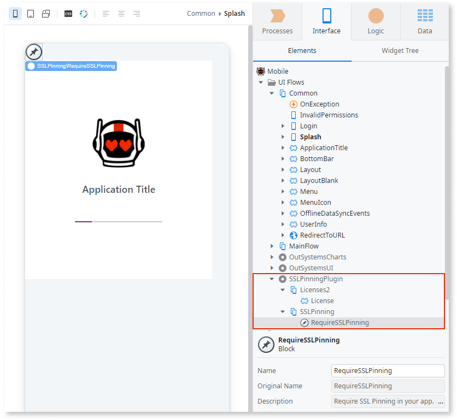Click the splash screen progress bar
This screenshot has width=457, height=420.
point(118,221)
